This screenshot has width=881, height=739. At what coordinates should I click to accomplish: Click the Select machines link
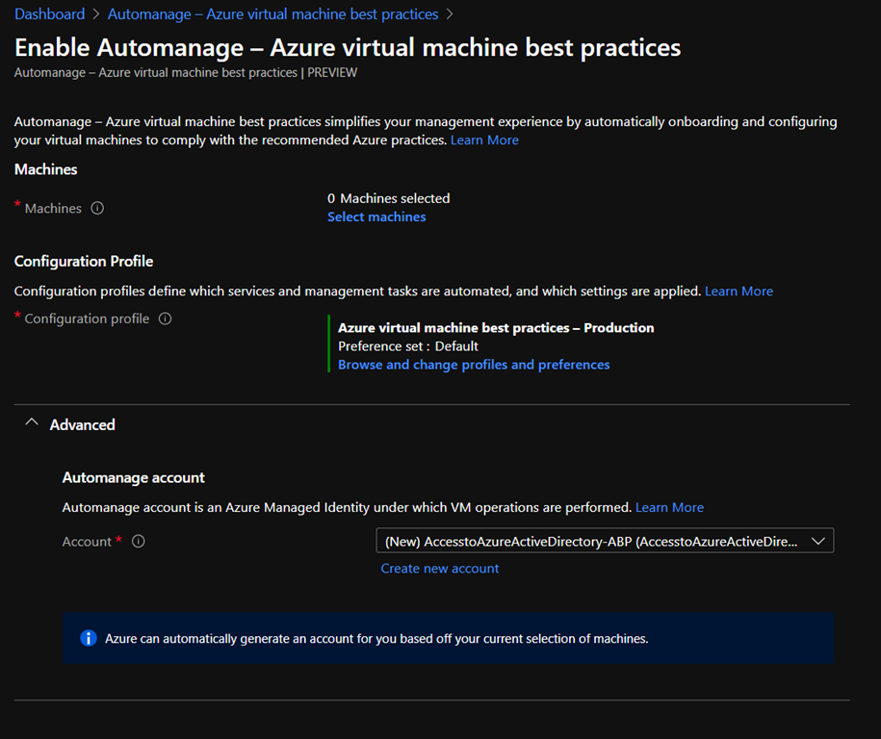[376, 217]
